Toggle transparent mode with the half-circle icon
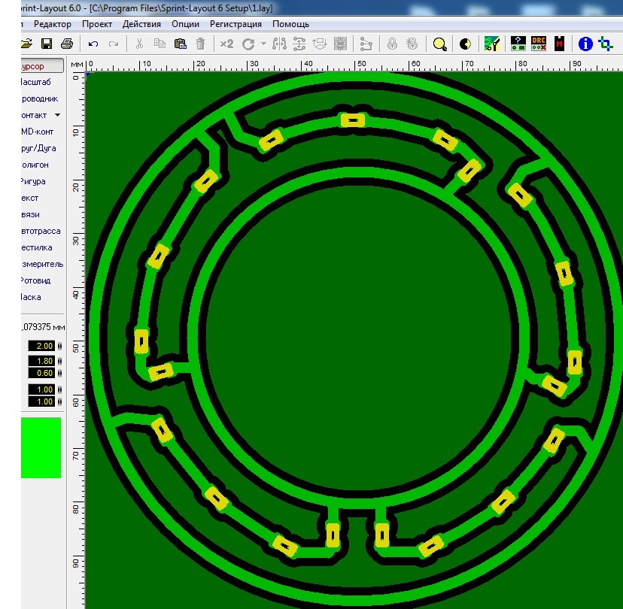Screen dimensions: 623x609 pyautogui.click(x=465, y=44)
